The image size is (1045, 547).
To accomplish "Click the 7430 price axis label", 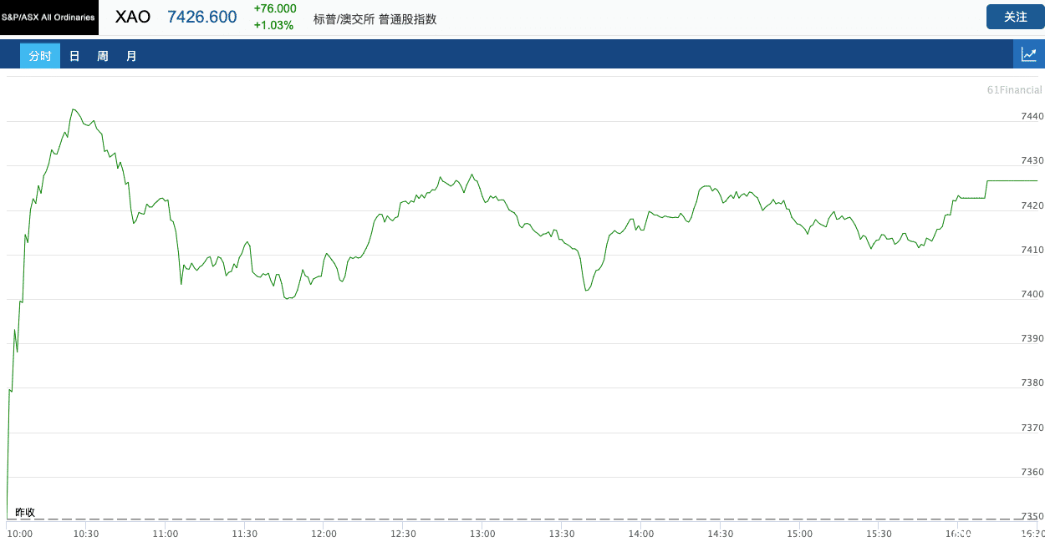I will [x=1032, y=160].
